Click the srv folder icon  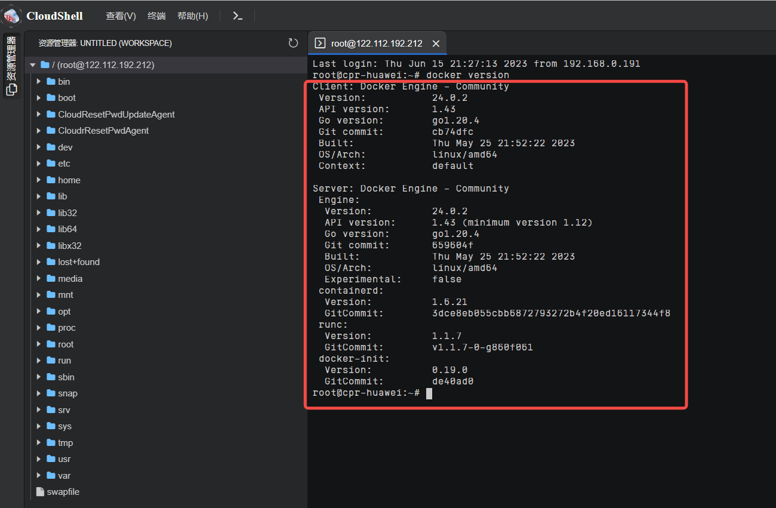pyautogui.click(x=51, y=410)
